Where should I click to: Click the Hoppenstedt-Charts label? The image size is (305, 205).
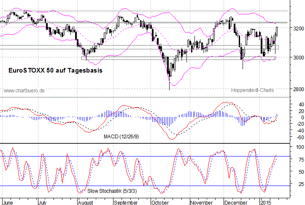coord(253,90)
